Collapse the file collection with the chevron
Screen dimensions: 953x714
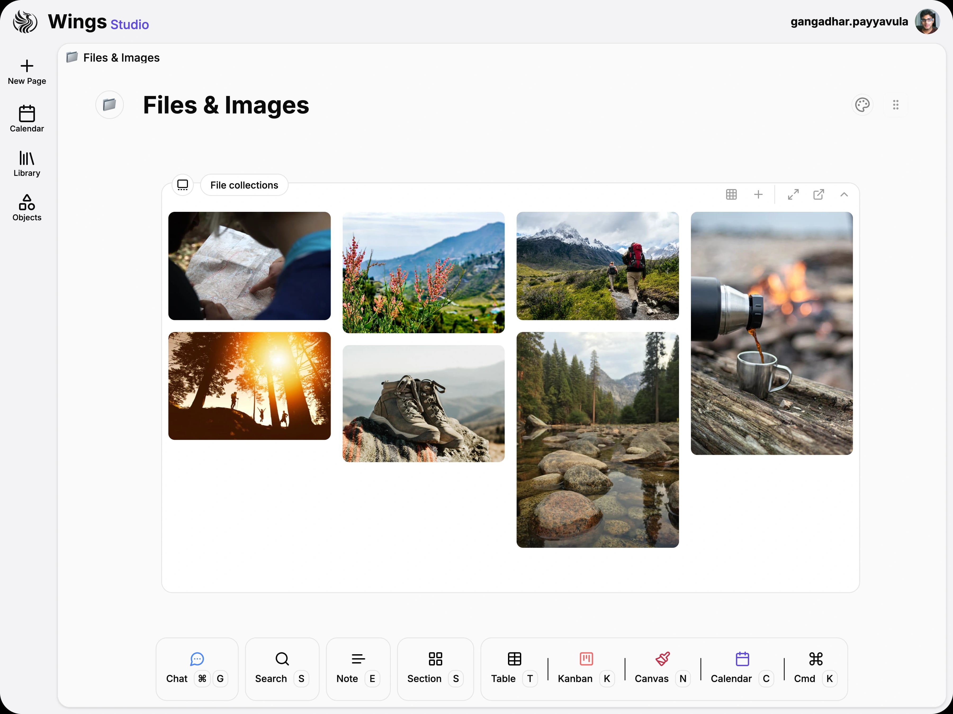pyautogui.click(x=844, y=195)
